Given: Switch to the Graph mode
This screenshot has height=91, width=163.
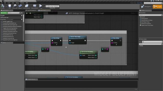Looking at the screenshot, I should (157, 7).
